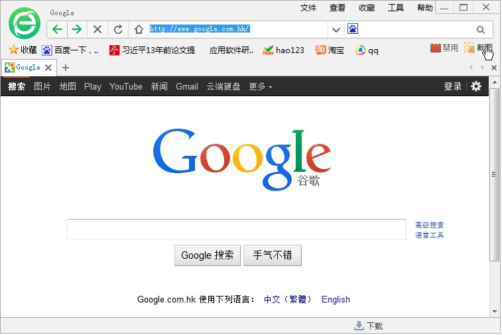The width and height of the screenshot is (502, 335).
Task: Go to 地图 in Google bar
Action: [x=68, y=86]
